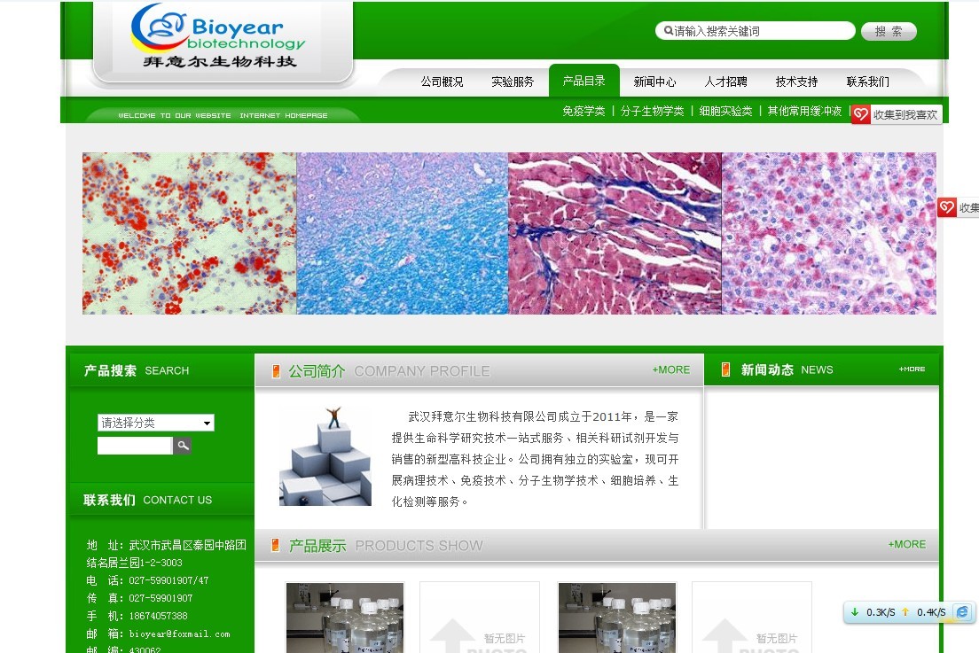
Task: Click the heart icon beside 收集到我喜欢
Action: [x=861, y=114]
